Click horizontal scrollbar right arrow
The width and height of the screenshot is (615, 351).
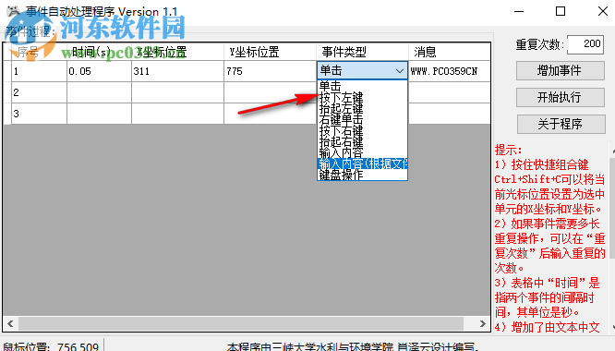pyautogui.click(x=483, y=323)
